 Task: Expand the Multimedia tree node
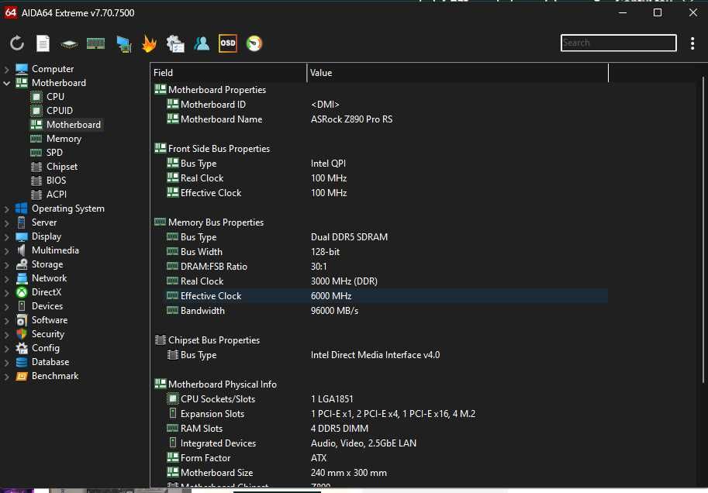pos(6,250)
